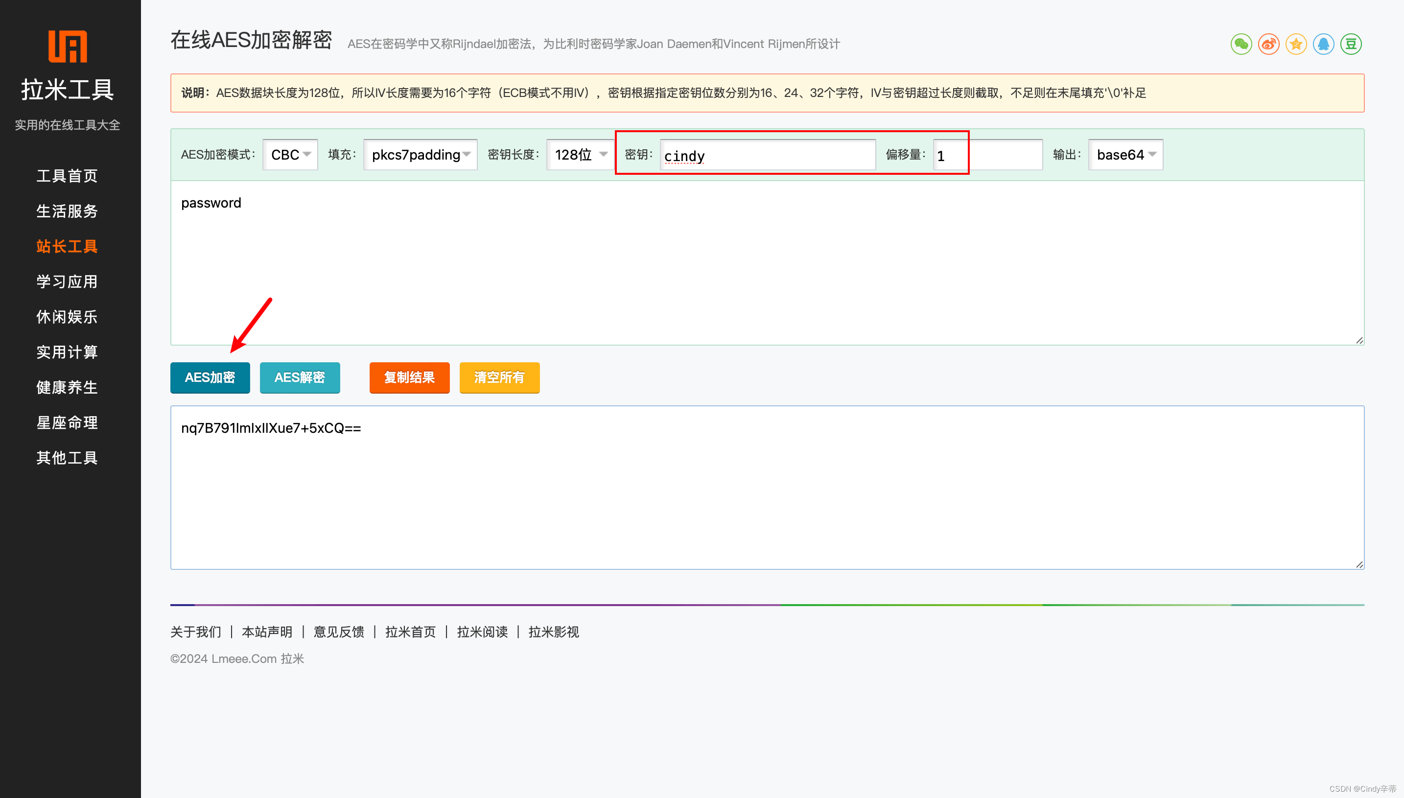Image resolution: width=1404 pixels, height=798 pixels.
Task: Click the green Douban share icon
Action: tap(1351, 45)
